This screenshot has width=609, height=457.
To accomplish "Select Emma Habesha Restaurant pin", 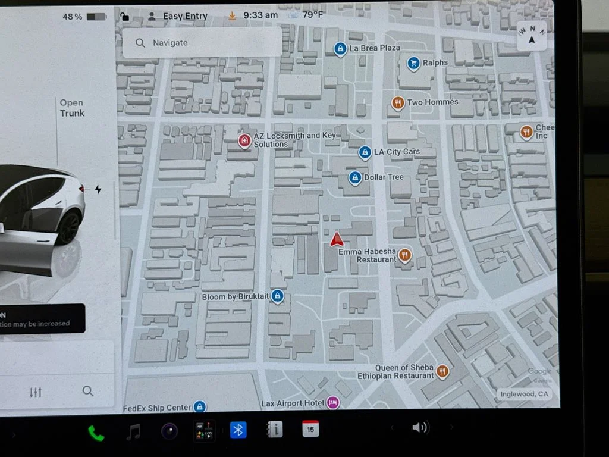I will click(x=404, y=256).
